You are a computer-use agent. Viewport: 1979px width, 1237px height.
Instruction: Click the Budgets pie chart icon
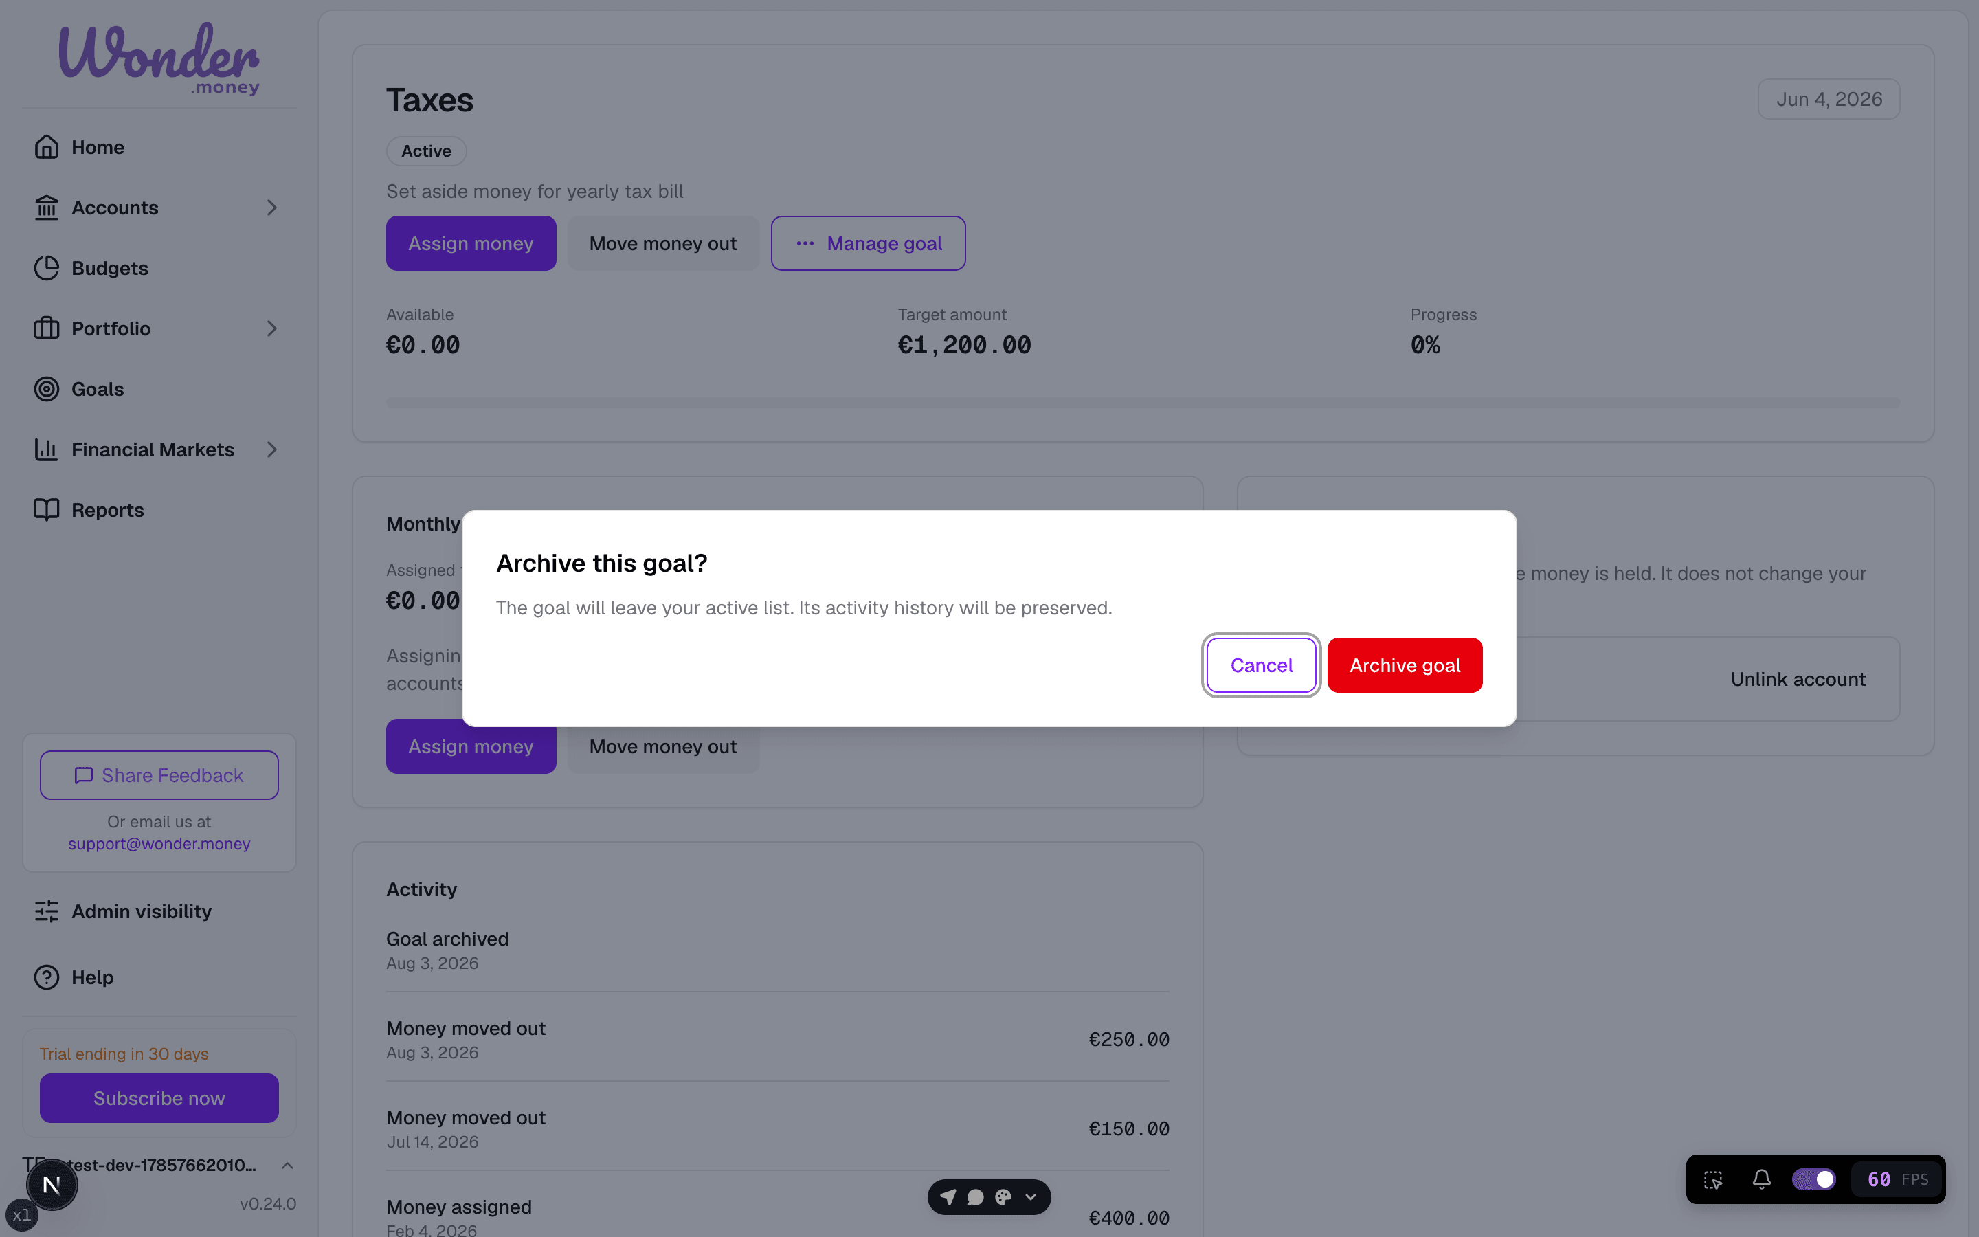tap(47, 268)
